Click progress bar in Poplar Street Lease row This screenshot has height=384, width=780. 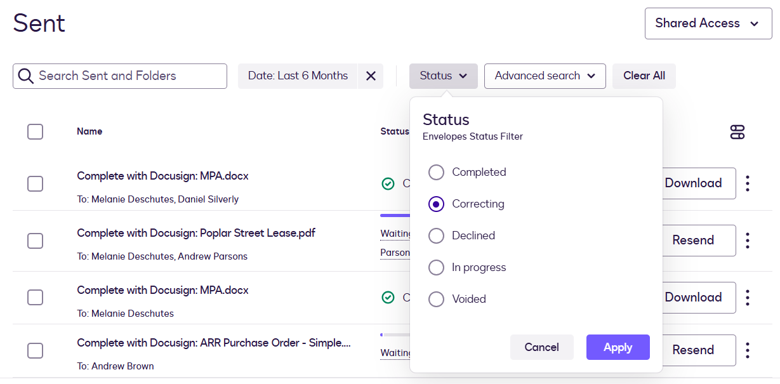click(395, 216)
